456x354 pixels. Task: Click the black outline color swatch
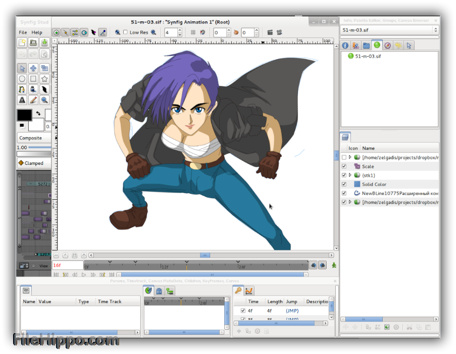point(24,115)
